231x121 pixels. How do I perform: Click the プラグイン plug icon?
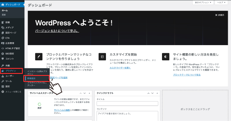pos(3,71)
